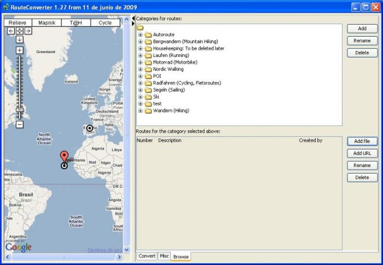Click the red map marker pin
The image size is (383, 265).
coord(64,157)
